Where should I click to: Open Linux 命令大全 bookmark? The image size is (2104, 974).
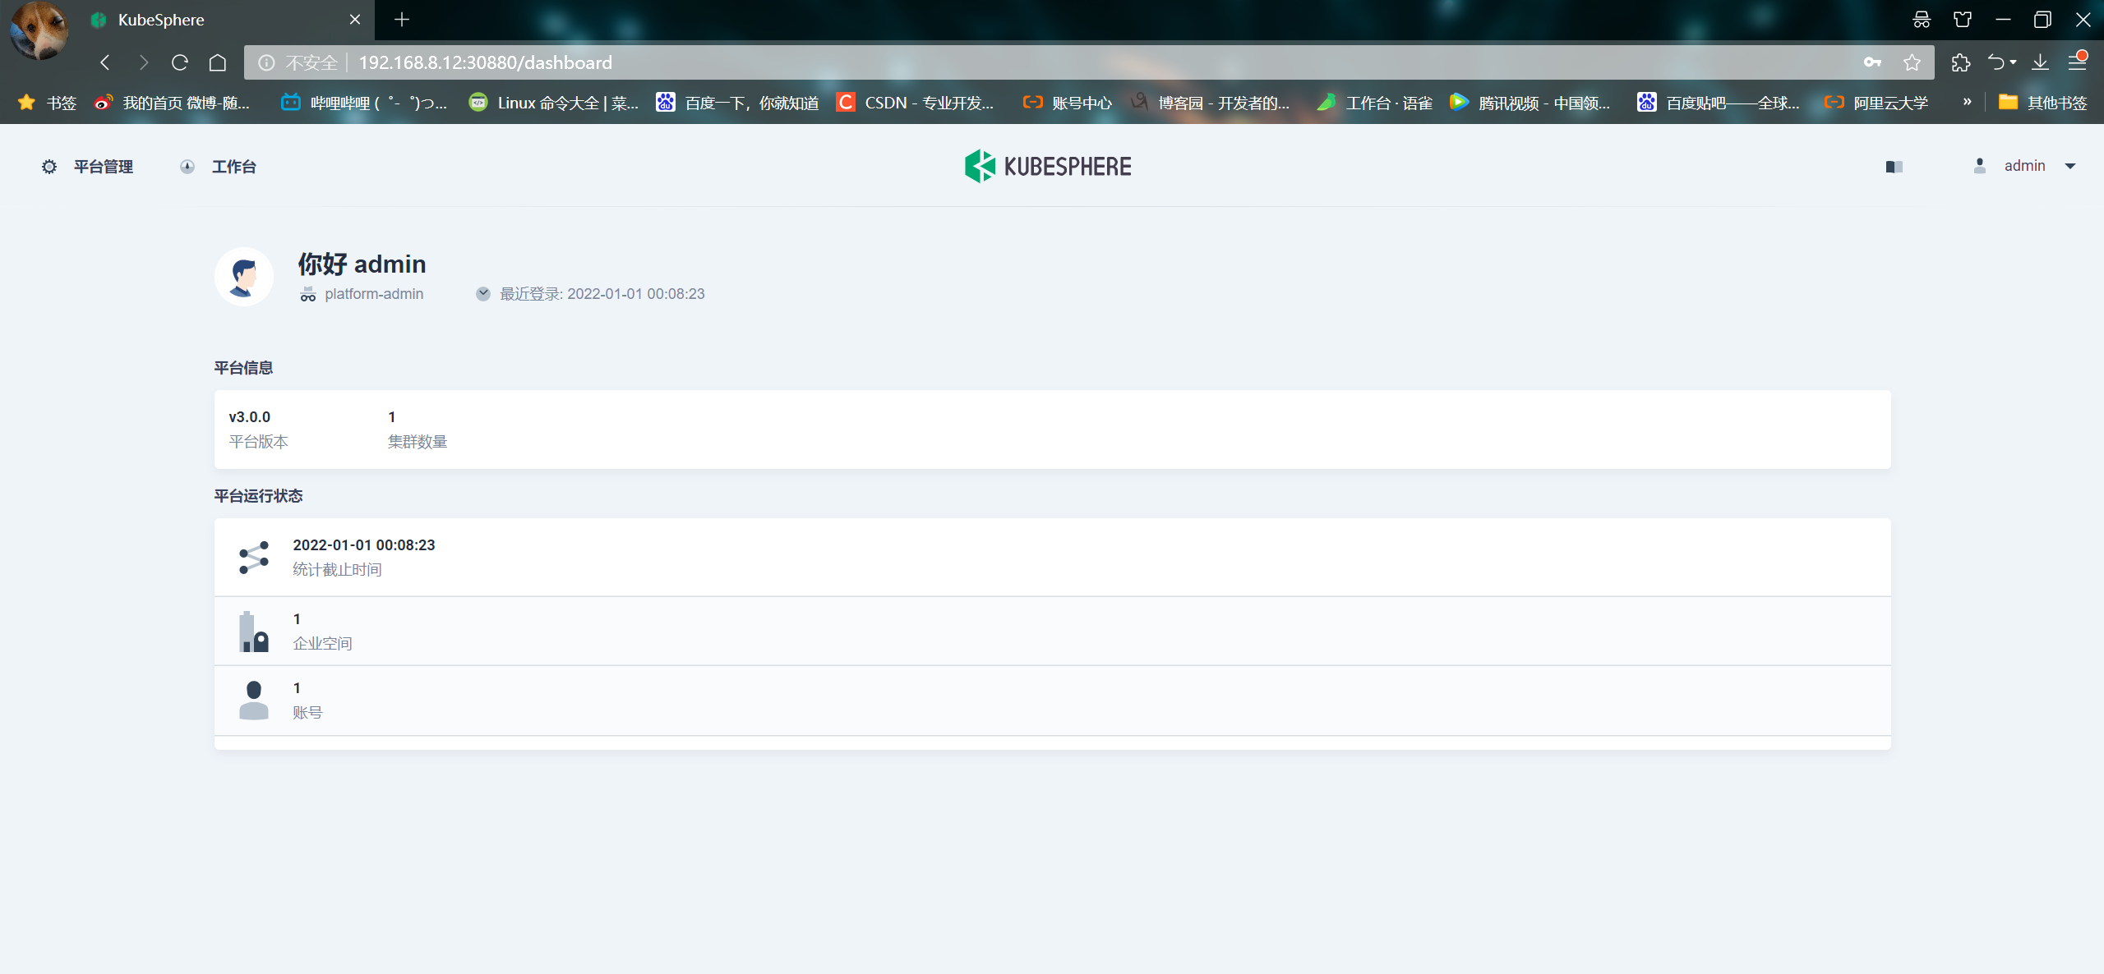(553, 103)
